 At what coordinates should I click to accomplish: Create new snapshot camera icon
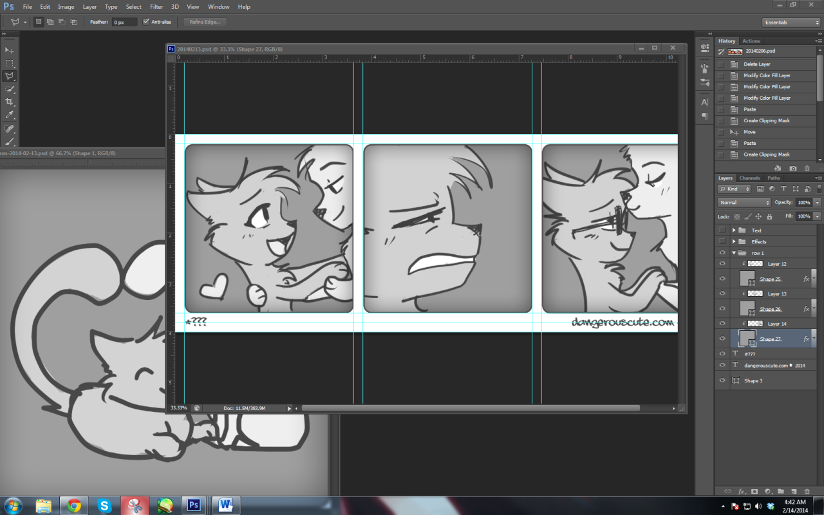pos(792,169)
